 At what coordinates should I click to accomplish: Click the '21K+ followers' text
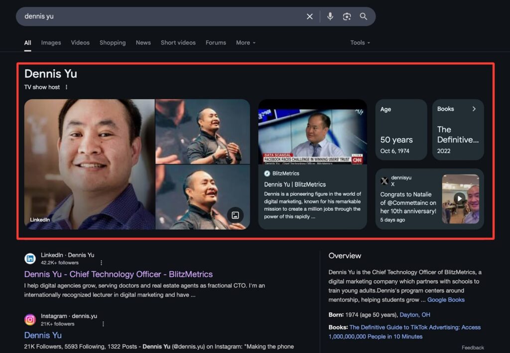58,324
